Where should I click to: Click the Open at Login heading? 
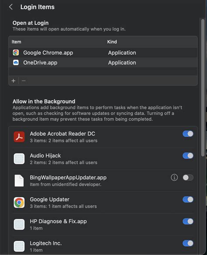click(31, 23)
